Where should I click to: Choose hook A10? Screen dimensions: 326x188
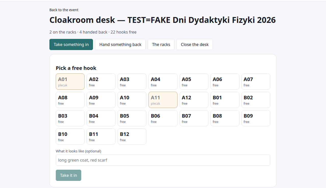(132, 100)
